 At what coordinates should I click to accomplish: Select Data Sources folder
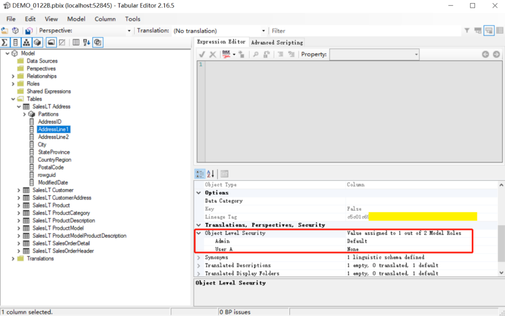coord(42,61)
